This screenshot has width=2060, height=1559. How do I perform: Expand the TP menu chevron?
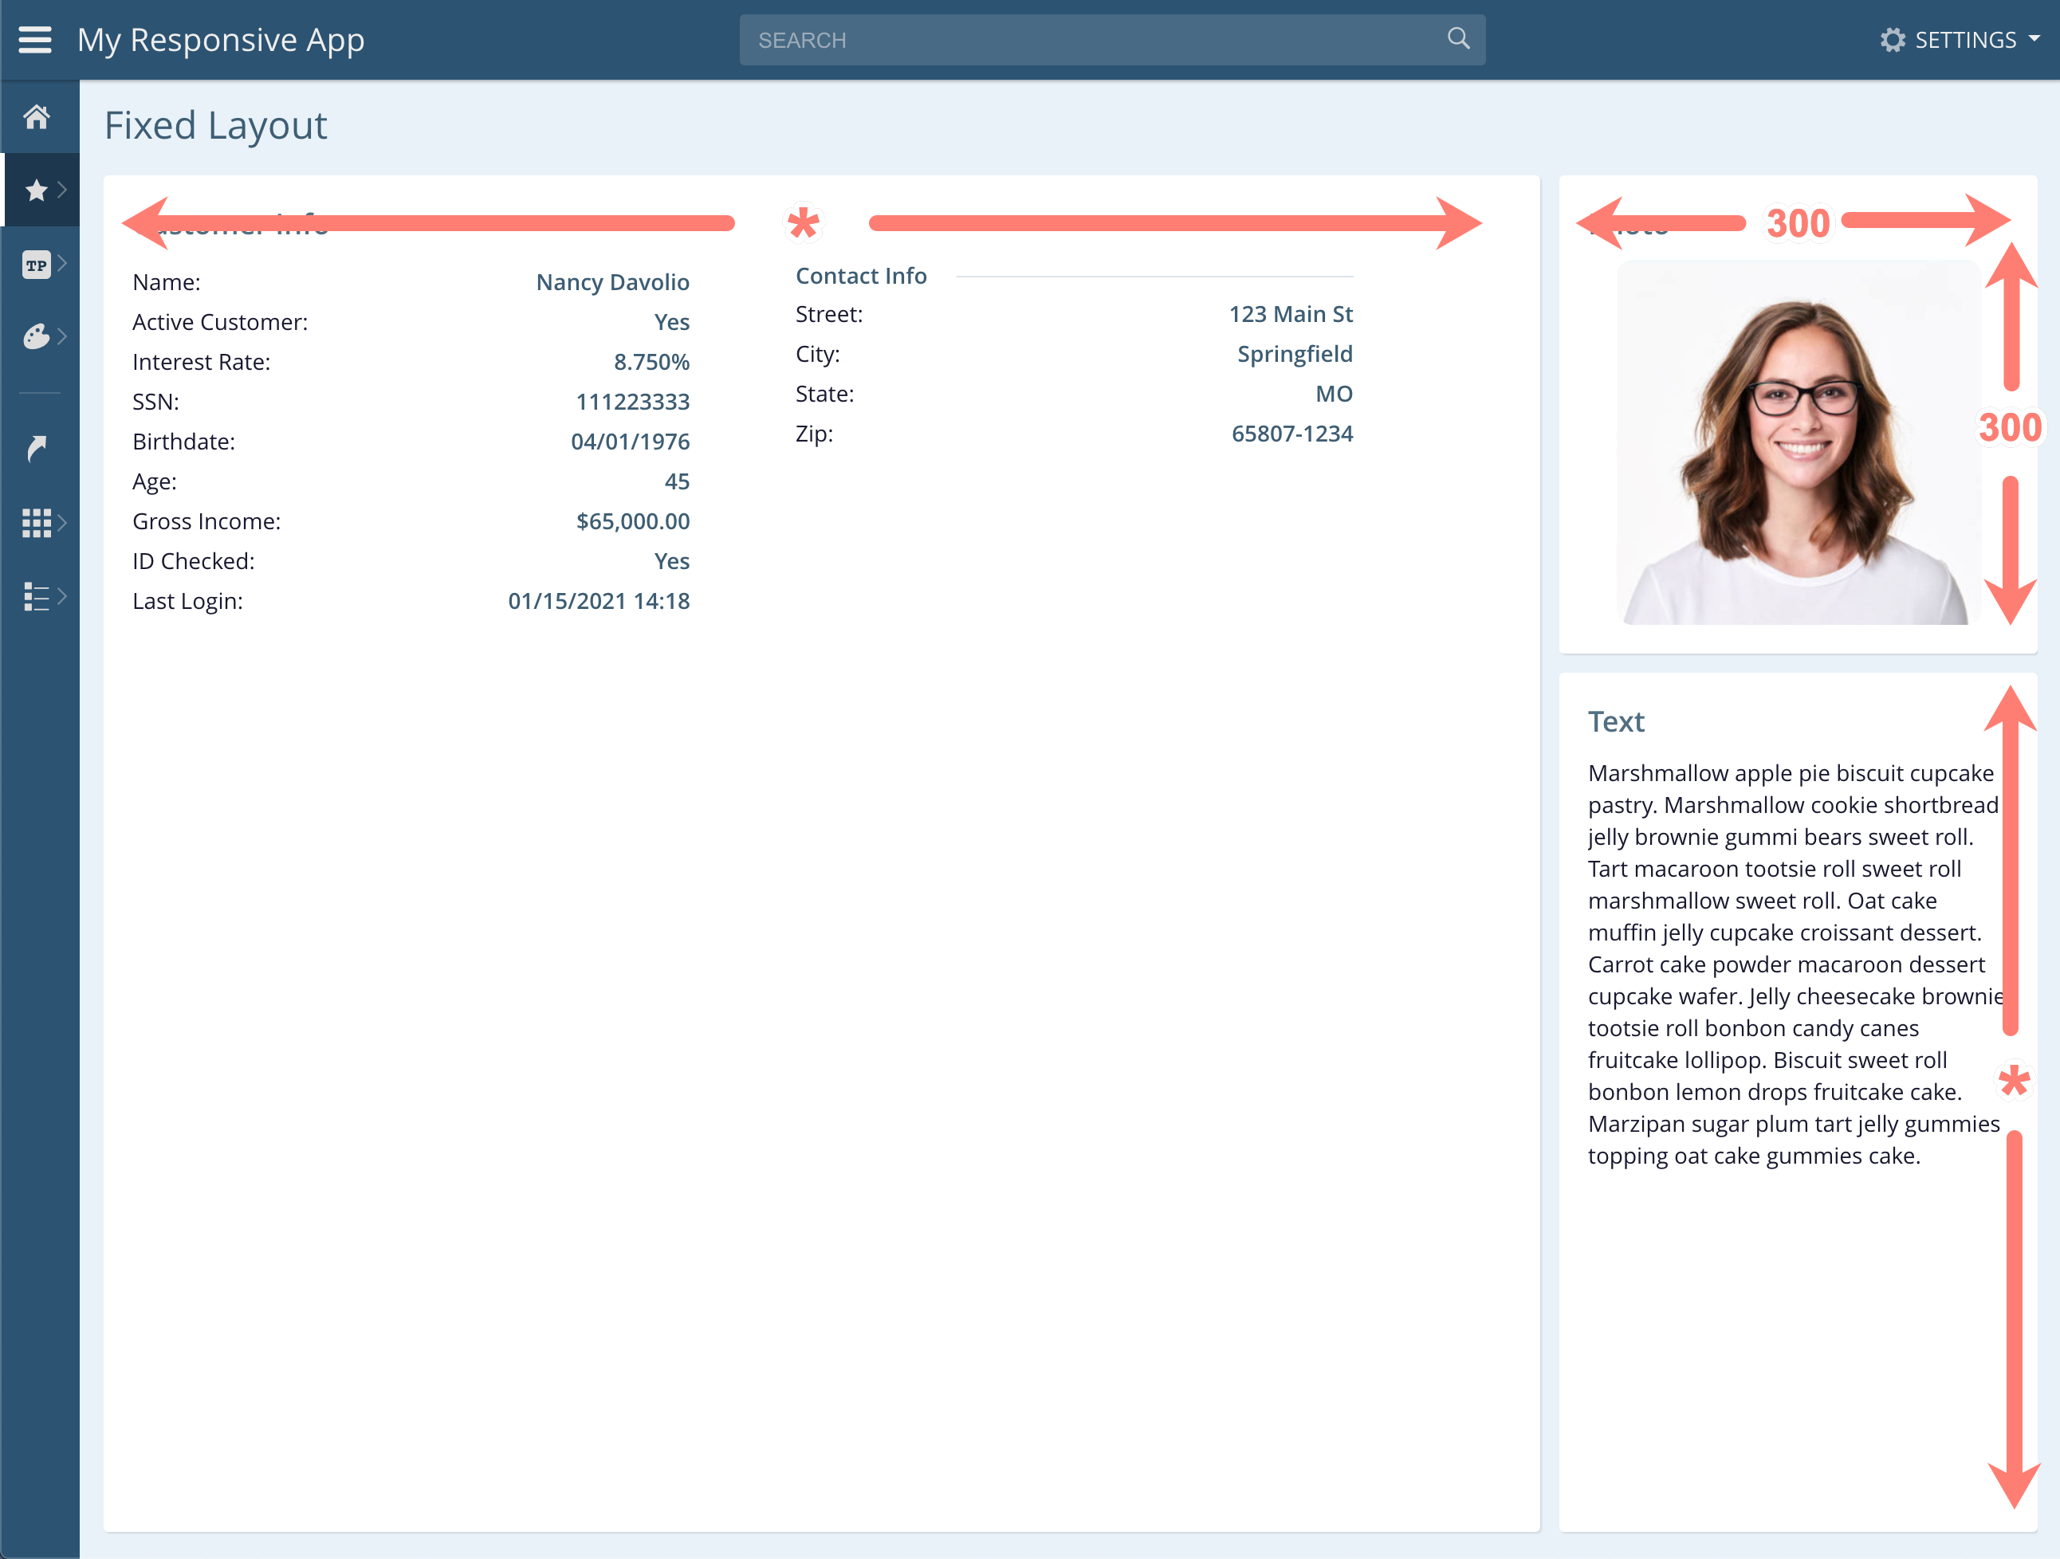point(62,264)
